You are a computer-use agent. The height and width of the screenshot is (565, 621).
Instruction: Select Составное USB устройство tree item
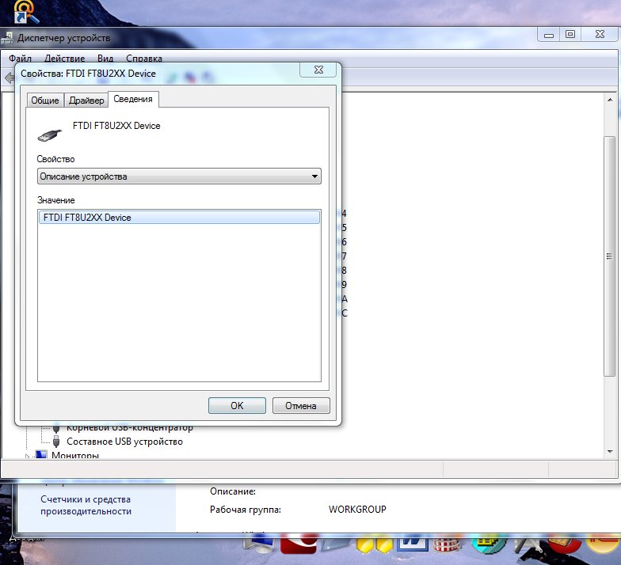[x=124, y=442]
